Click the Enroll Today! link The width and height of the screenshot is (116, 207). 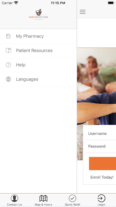coord(102,177)
